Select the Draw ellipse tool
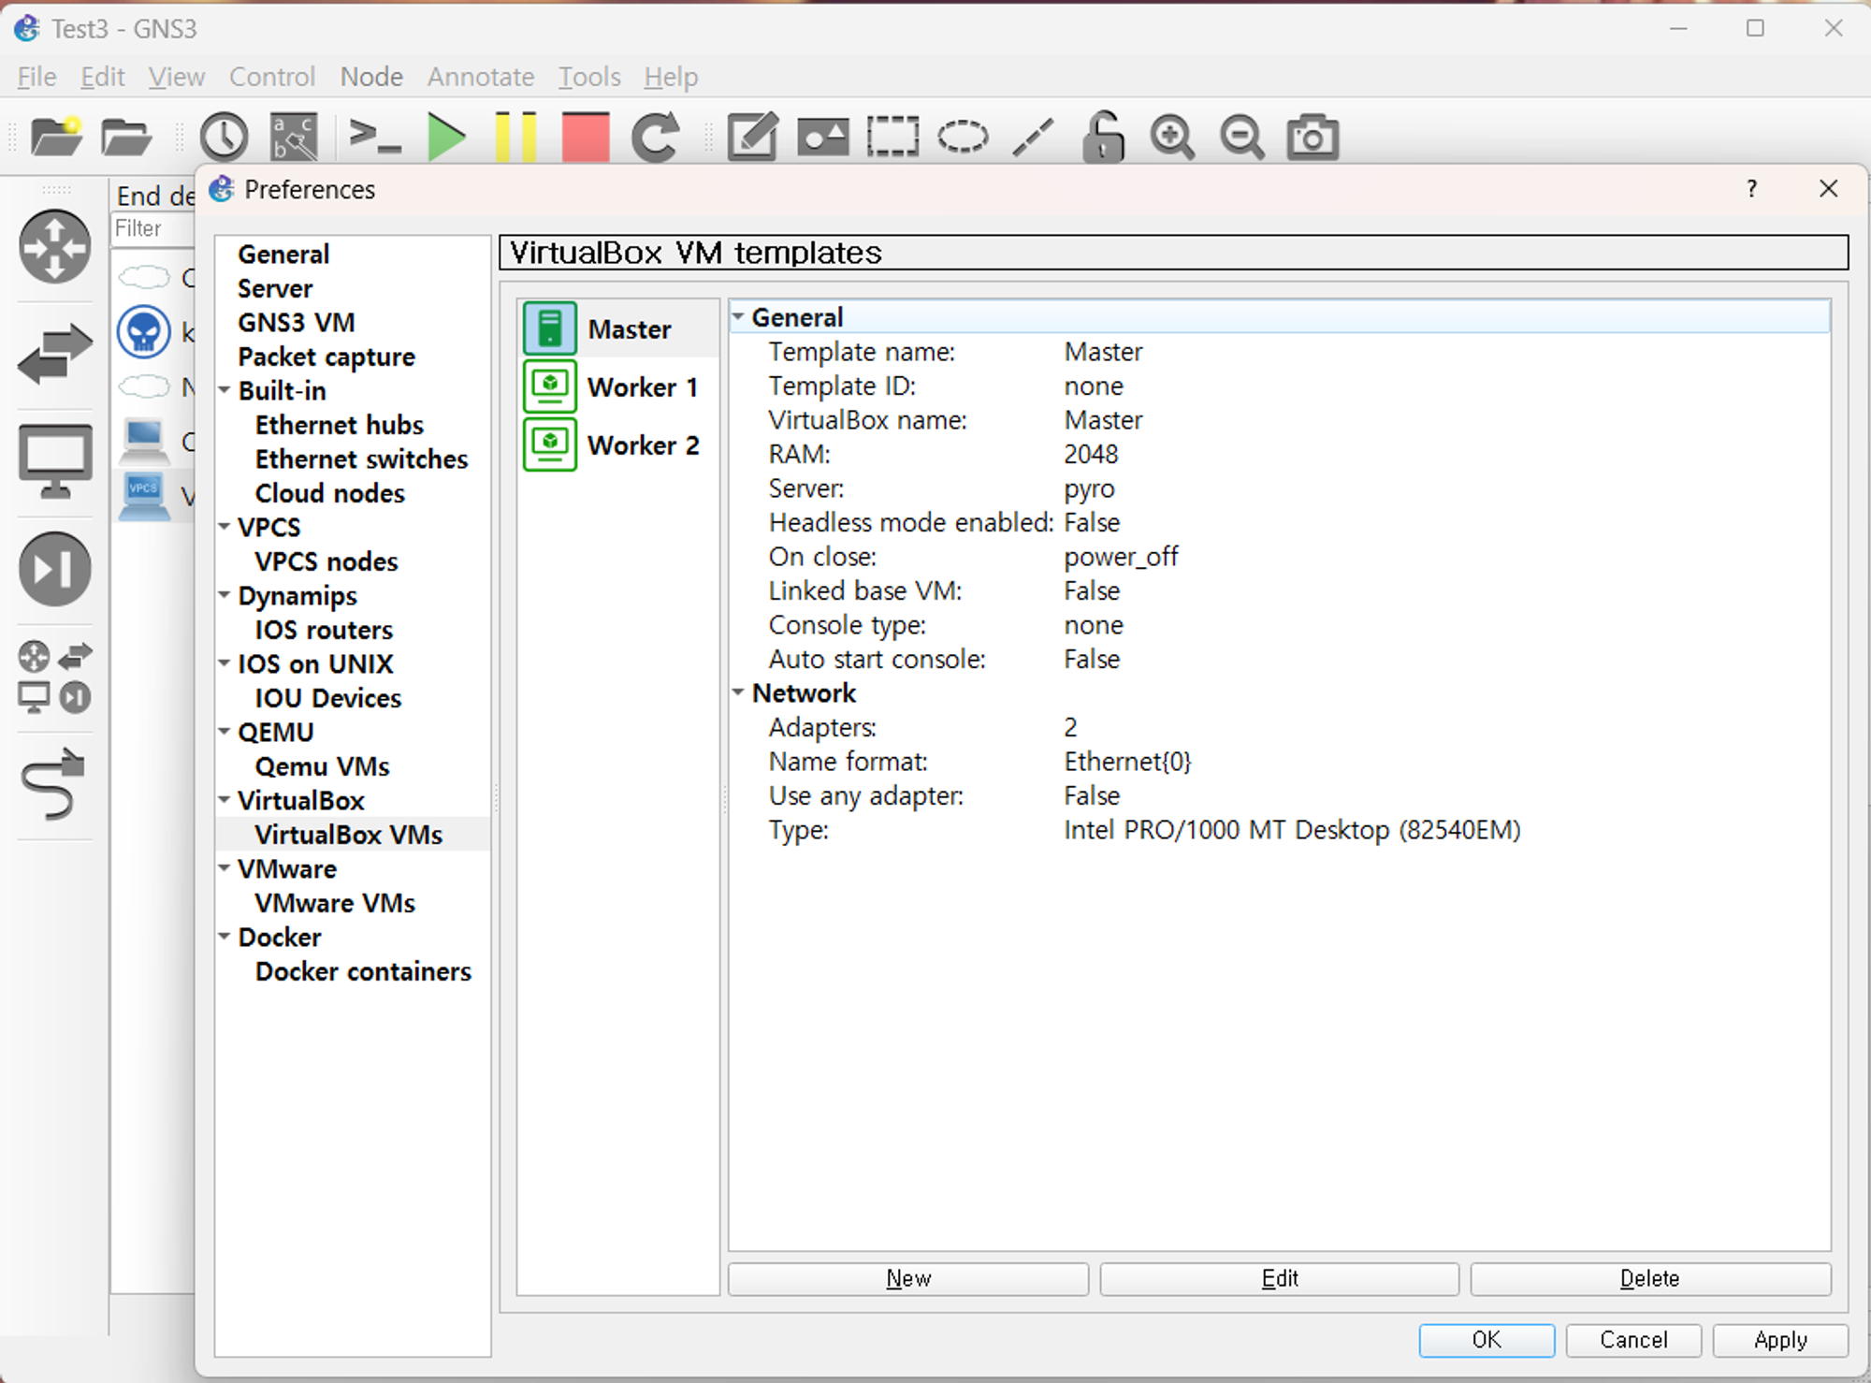Viewport: 1871px width, 1383px height. [963, 137]
